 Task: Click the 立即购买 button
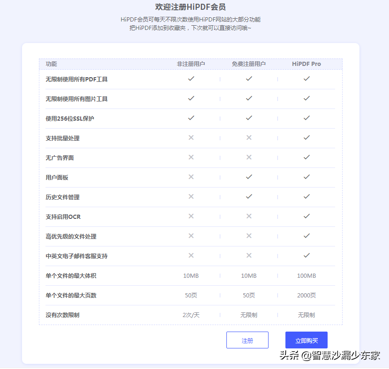tap(307, 340)
